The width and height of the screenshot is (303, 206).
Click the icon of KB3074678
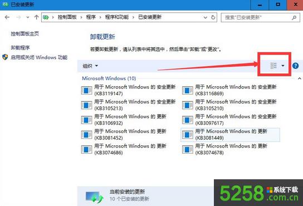[x=188, y=150]
